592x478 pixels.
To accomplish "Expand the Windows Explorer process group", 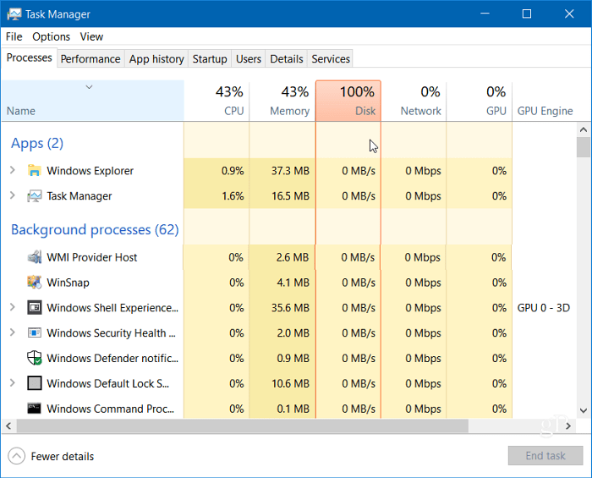I will click(12, 171).
